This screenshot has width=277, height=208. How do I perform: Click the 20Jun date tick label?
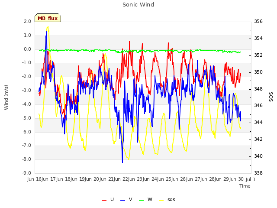[100, 179]
